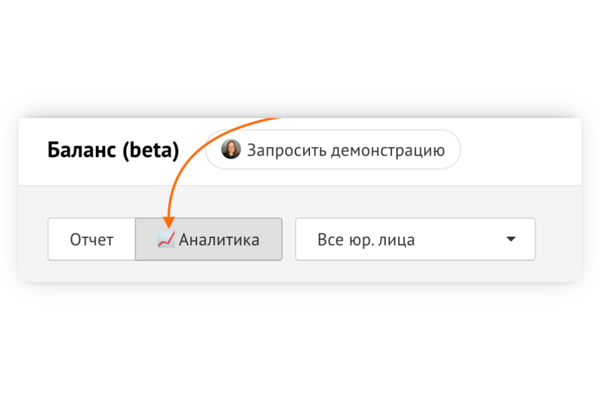This screenshot has height=400, width=600.
Task: Switch to the Отчет tab
Action: click(x=91, y=239)
